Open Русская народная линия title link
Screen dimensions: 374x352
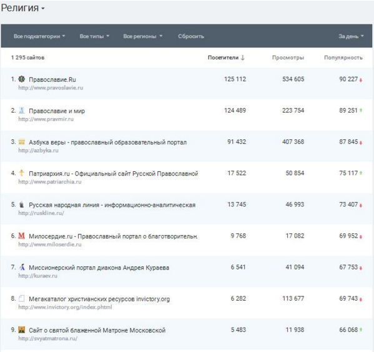[x=112, y=205]
